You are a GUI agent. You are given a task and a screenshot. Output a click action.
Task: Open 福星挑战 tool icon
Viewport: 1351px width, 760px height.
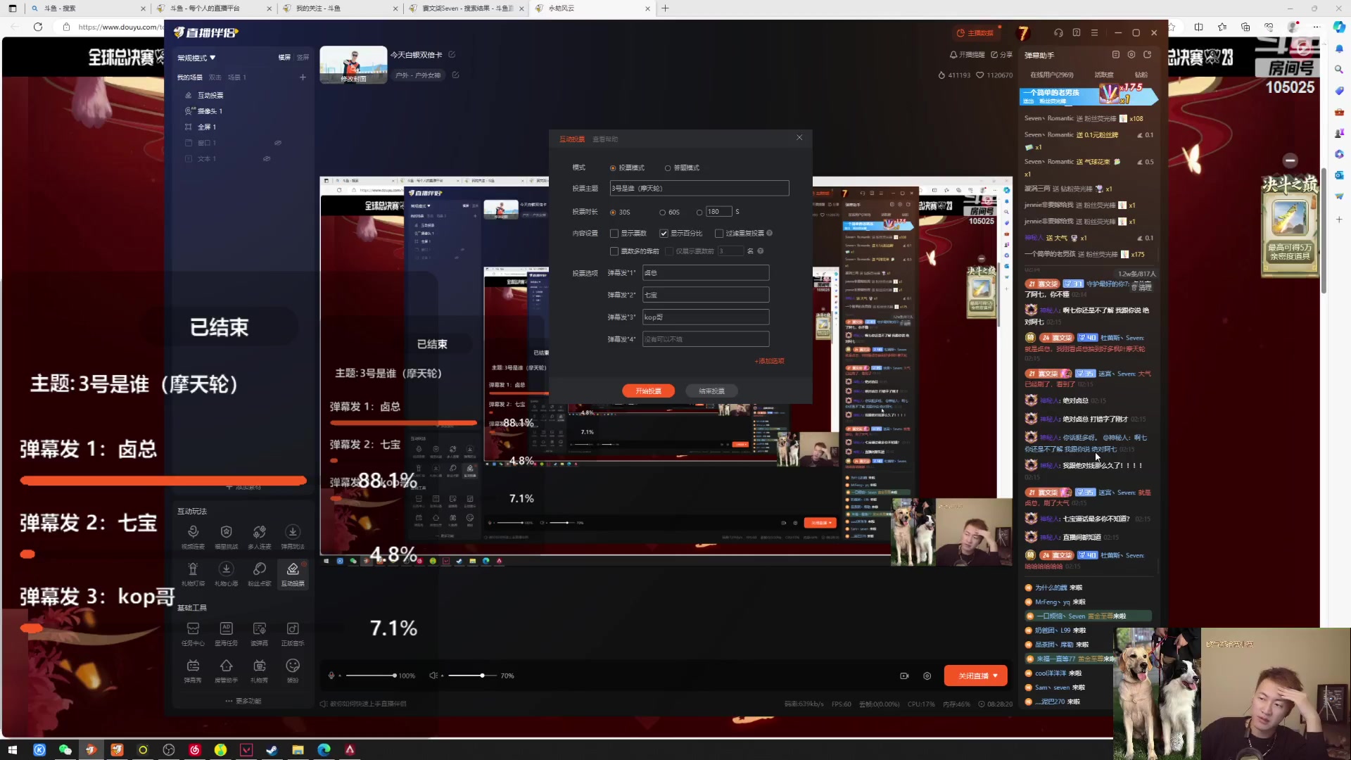226,537
